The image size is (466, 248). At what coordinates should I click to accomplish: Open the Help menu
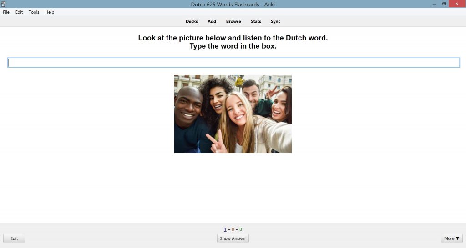[50, 12]
